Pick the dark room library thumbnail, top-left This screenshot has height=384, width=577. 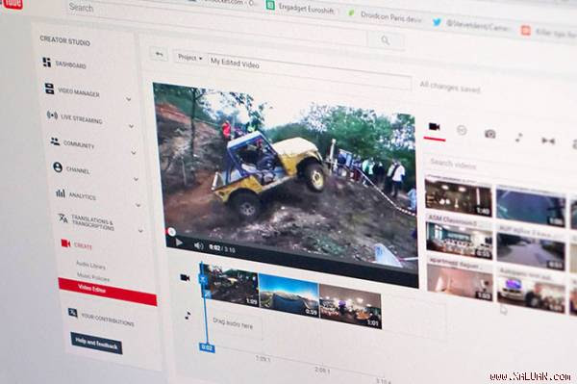click(x=459, y=196)
